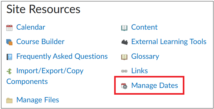Go to Frequently Asked Questions

tap(62, 56)
